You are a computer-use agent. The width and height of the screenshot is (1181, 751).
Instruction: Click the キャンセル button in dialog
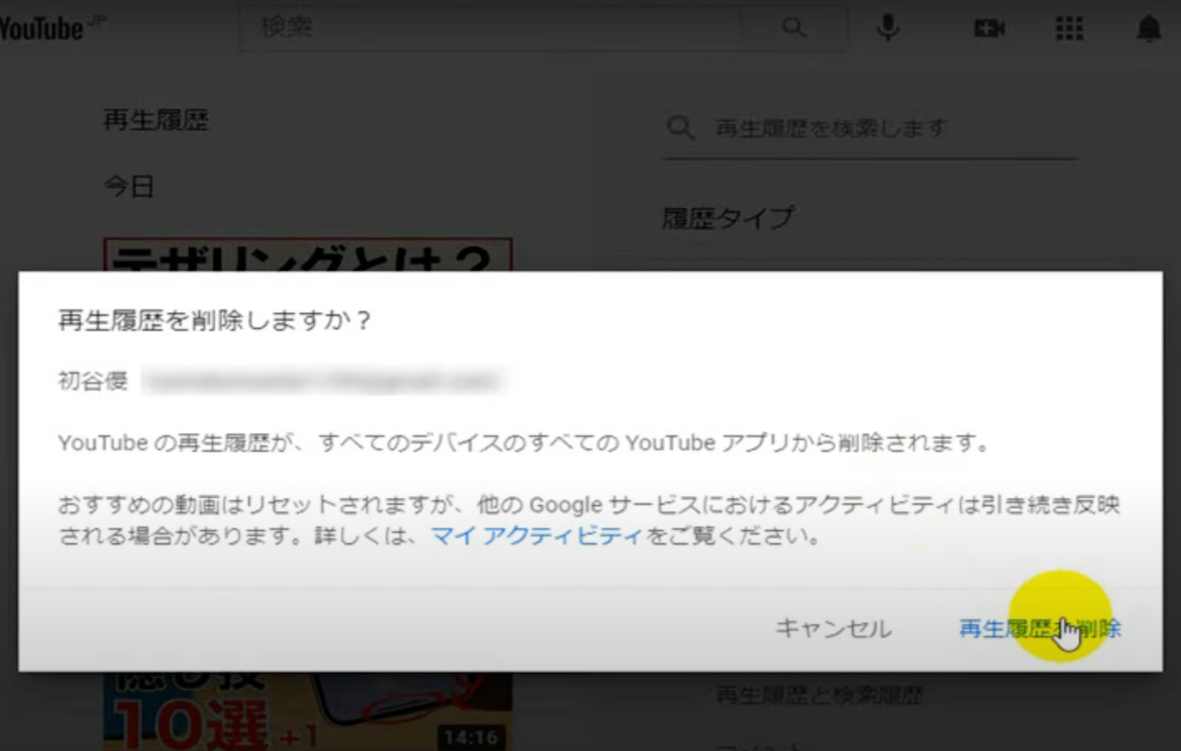tap(833, 629)
